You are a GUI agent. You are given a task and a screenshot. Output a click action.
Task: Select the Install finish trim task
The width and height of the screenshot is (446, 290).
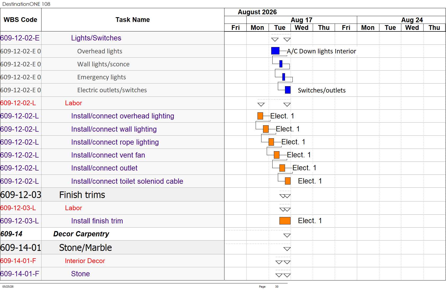tap(97, 221)
